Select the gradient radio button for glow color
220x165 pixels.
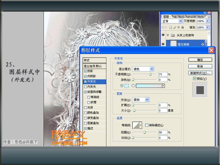[133, 86]
